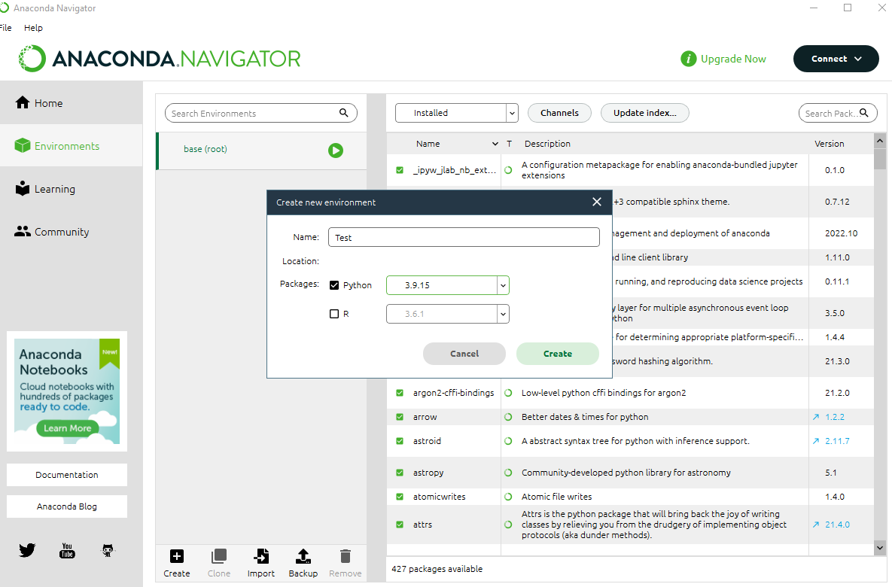
Task: Click the type circle for argon2-cffi-bindings row
Action: point(508,393)
